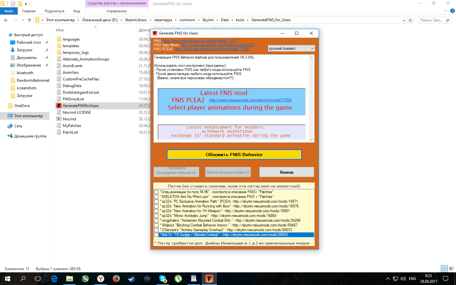Switch to FNIS app on taskbar
The width and height of the screenshot is (456, 285).
209,279
